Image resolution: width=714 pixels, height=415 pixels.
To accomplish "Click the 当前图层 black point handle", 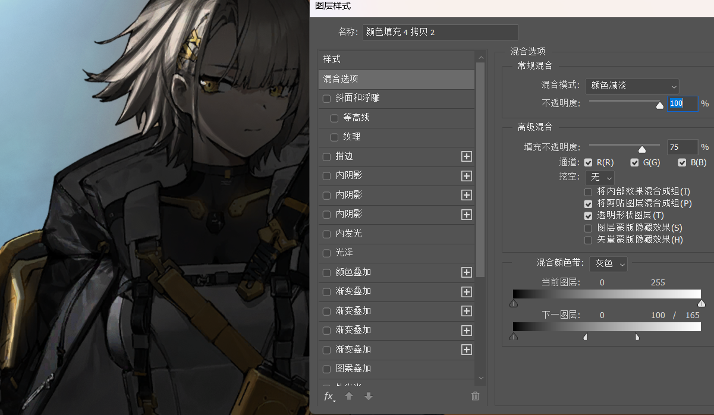I will tap(514, 303).
